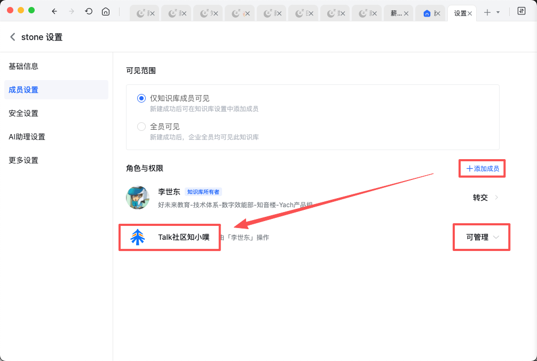The height and width of the screenshot is (361, 537).
Task: Click 李世东's profile avatar
Action: (138, 198)
